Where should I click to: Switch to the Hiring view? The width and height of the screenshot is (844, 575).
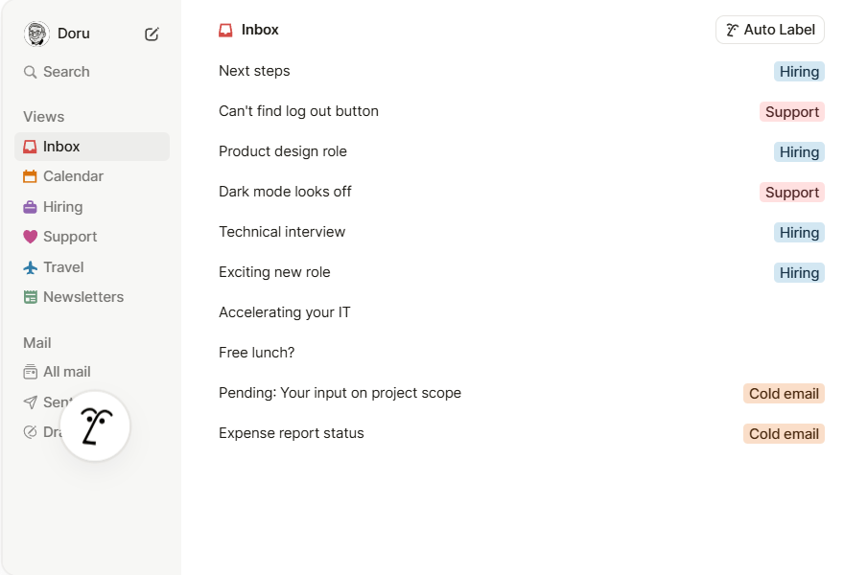point(64,206)
